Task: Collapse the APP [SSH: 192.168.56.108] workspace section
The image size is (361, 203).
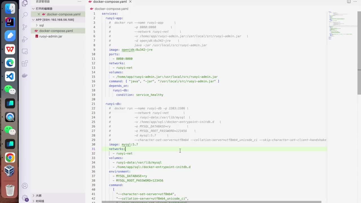Action: point(33,20)
